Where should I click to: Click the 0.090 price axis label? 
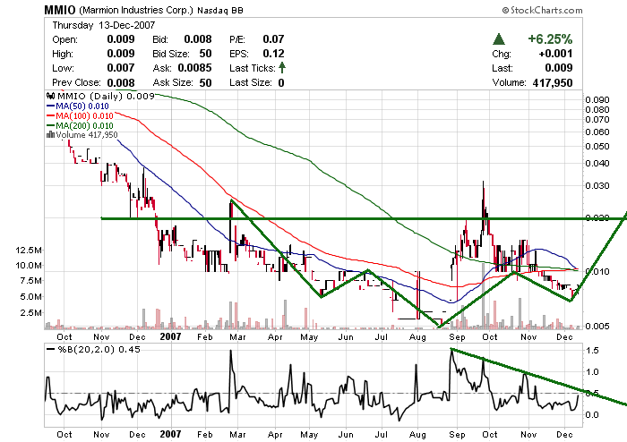click(x=597, y=100)
